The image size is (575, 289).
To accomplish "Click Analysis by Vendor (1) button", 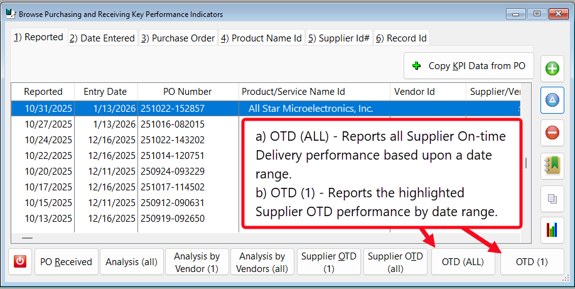I will (x=196, y=262).
